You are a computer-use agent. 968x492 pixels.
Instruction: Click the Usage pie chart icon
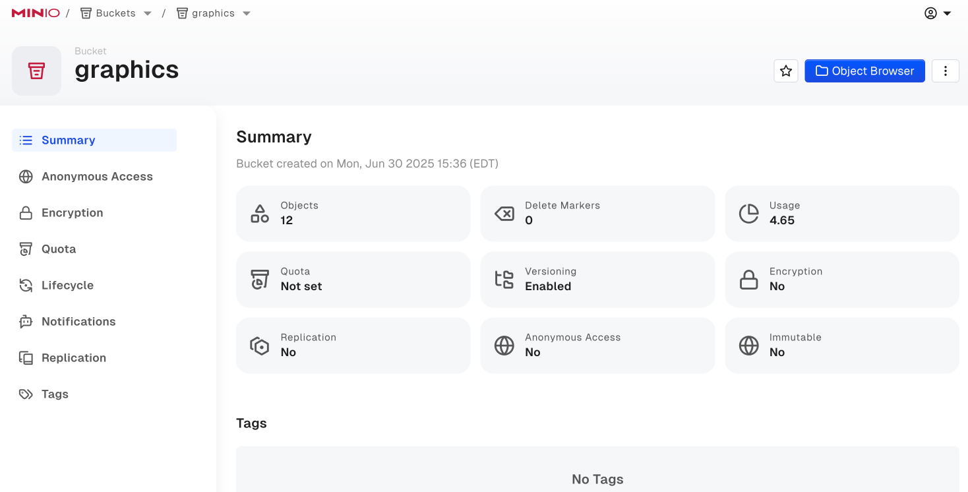pos(748,214)
